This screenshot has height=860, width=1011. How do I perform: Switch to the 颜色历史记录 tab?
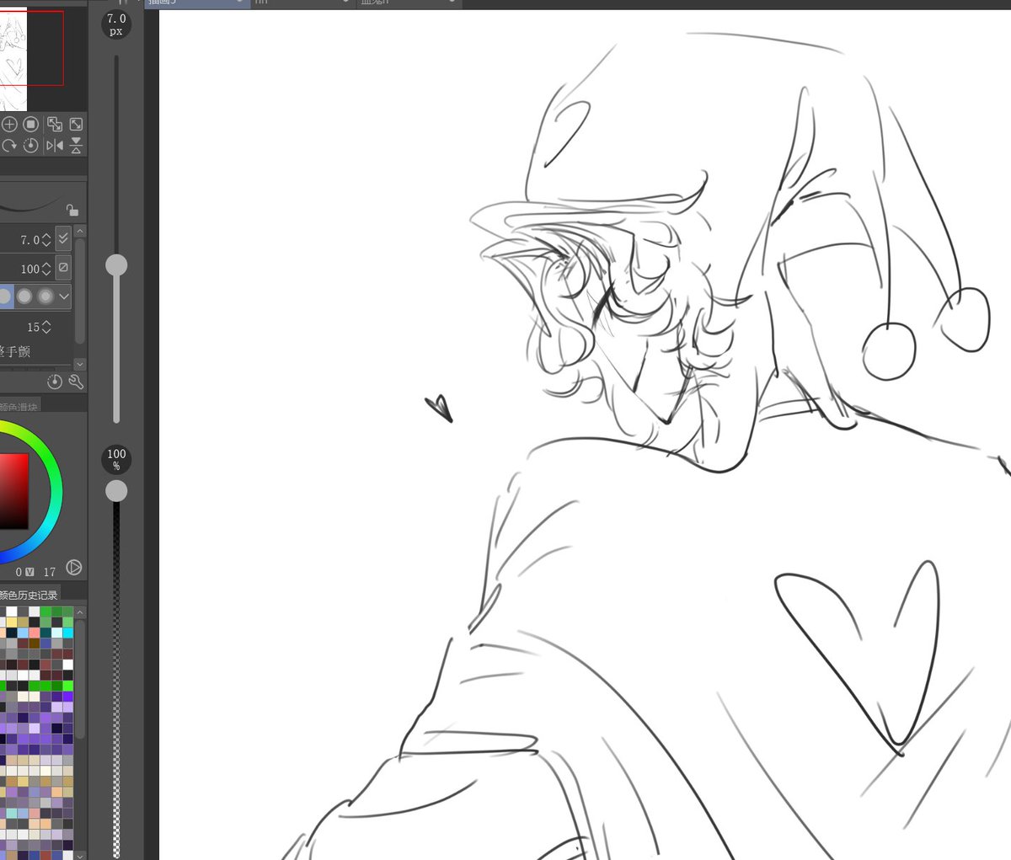[29, 595]
